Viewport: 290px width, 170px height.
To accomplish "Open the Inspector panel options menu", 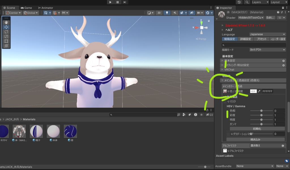I will click(287, 8).
